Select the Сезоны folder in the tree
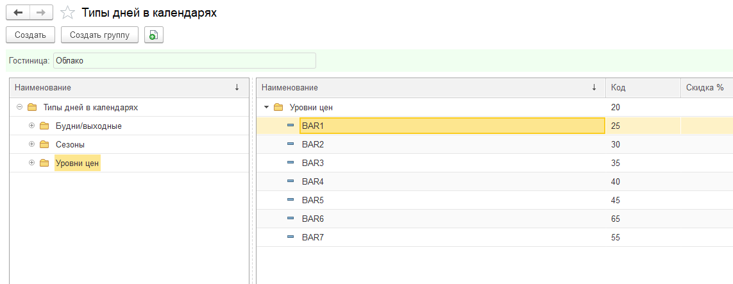 pyautogui.click(x=70, y=145)
